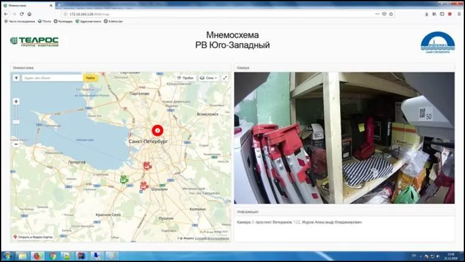
Task: Zoom in the map with plus button
Action: [x=16, y=101]
